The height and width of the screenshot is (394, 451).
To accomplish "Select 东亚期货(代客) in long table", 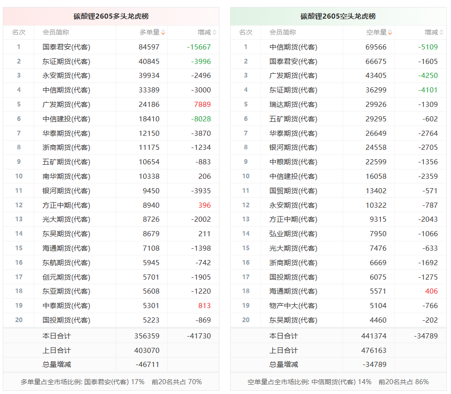I will tap(66, 291).
